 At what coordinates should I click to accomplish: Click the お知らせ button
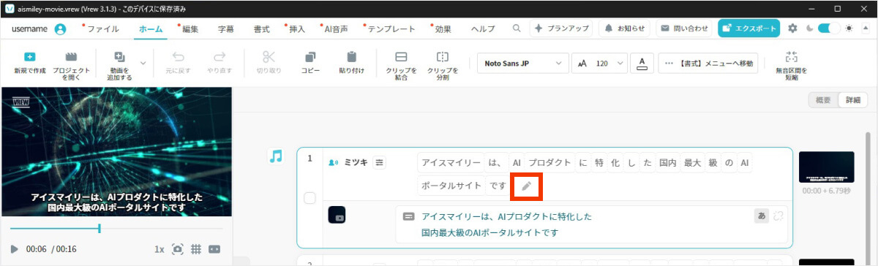pyautogui.click(x=625, y=28)
